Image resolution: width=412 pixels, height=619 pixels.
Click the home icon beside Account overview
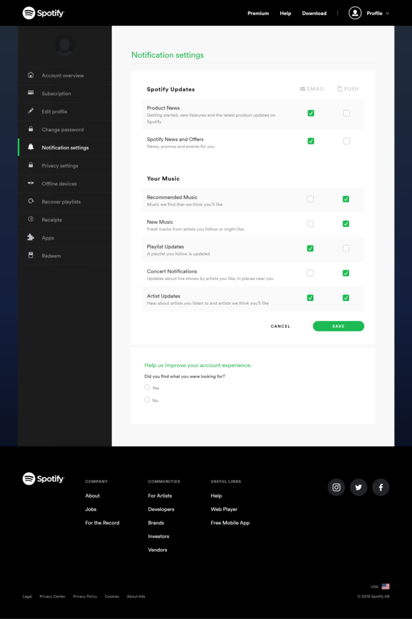[30, 76]
